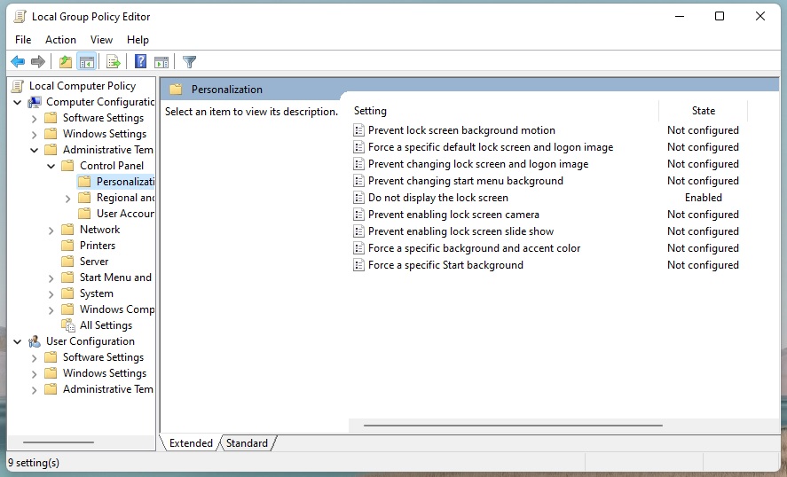The image size is (787, 477).
Task: Click the All Settings icon in tree
Action: [x=68, y=325]
